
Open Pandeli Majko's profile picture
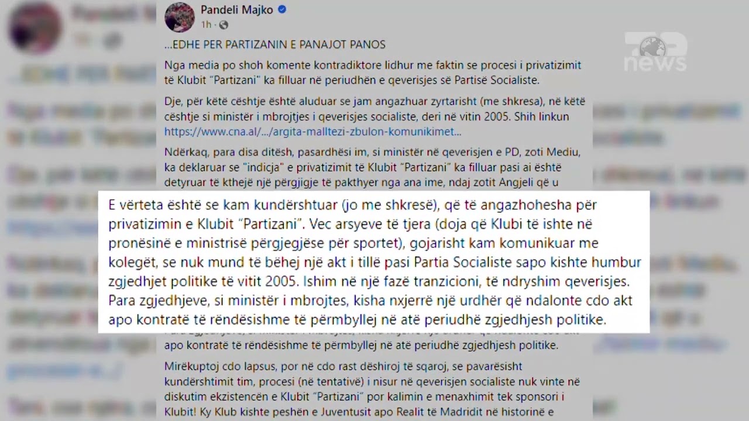pos(180,17)
